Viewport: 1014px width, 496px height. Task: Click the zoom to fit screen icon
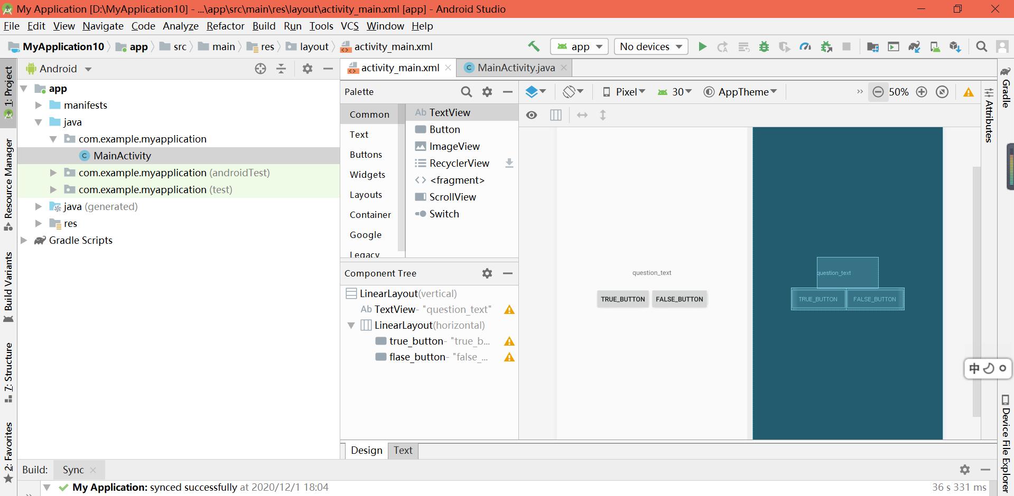(x=942, y=92)
